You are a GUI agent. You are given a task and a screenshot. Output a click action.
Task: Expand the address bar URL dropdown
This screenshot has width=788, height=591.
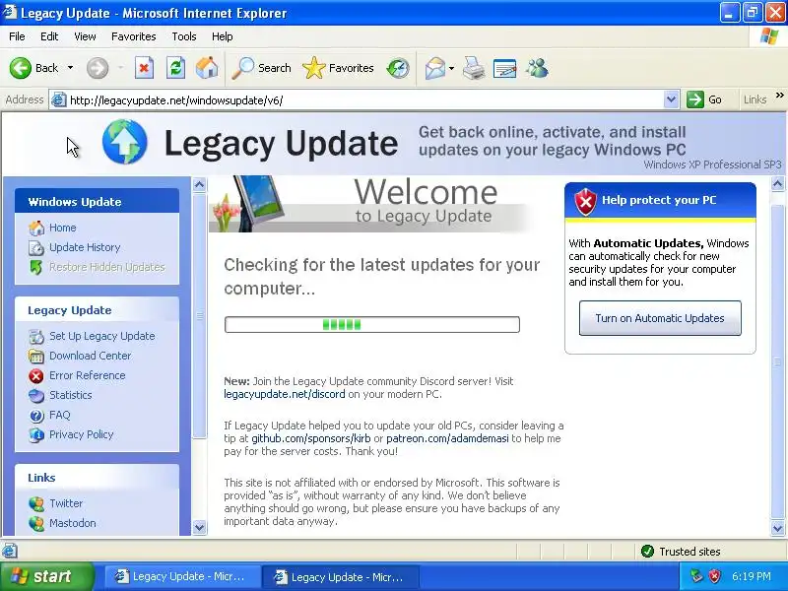point(671,99)
